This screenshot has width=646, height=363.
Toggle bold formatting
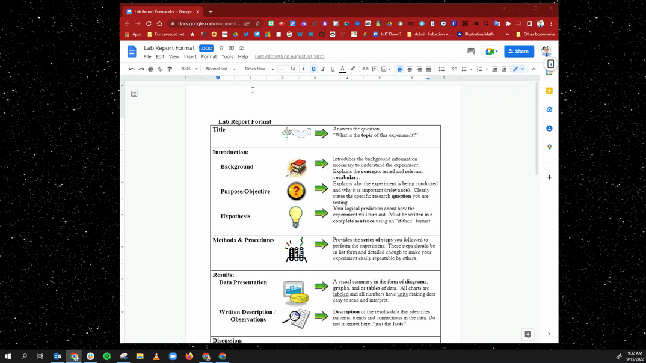[313, 69]
